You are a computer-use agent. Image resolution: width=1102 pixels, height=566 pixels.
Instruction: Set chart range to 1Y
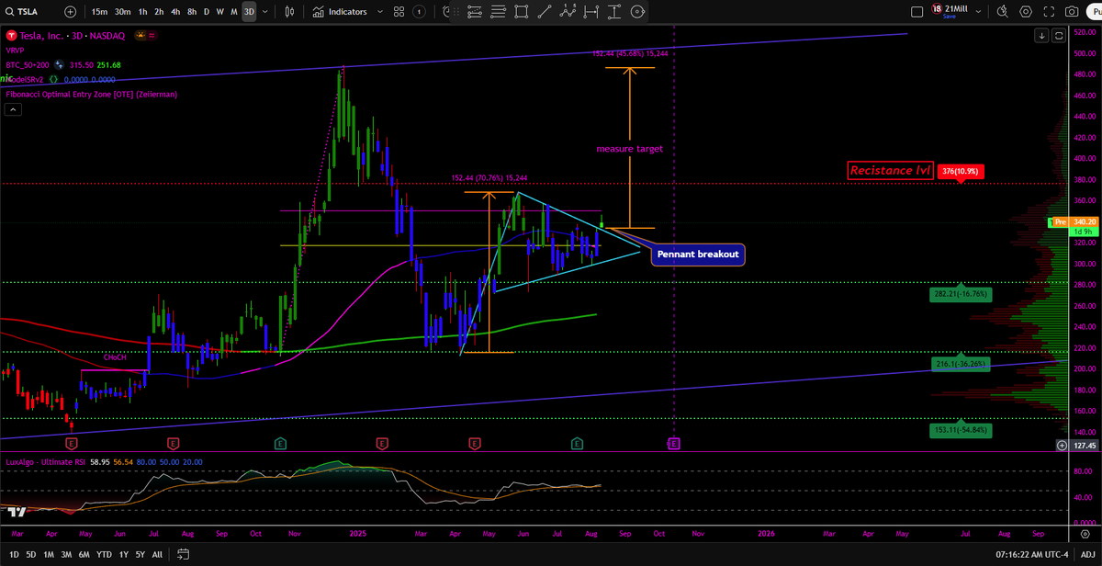123,554
